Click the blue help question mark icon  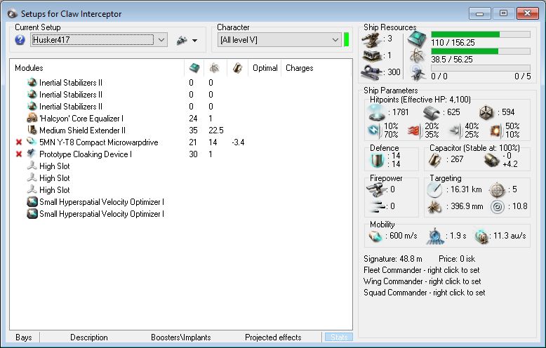[20, 40]
